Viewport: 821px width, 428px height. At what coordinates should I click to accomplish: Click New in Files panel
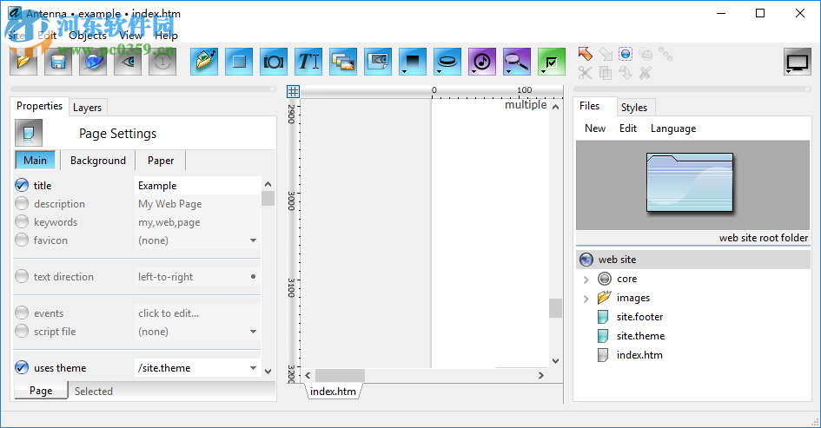tap(595, 128)
